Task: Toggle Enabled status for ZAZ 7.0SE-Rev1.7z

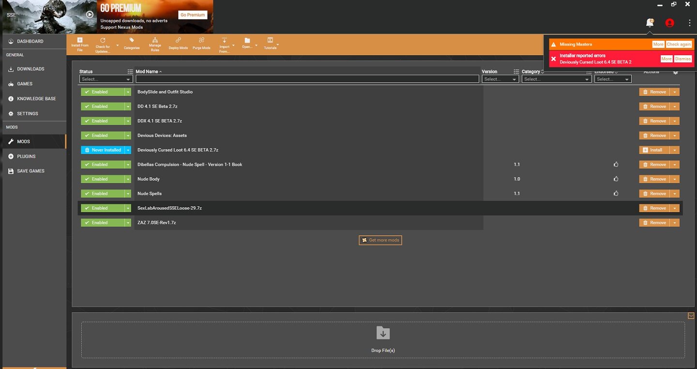Action: [103, 223]
